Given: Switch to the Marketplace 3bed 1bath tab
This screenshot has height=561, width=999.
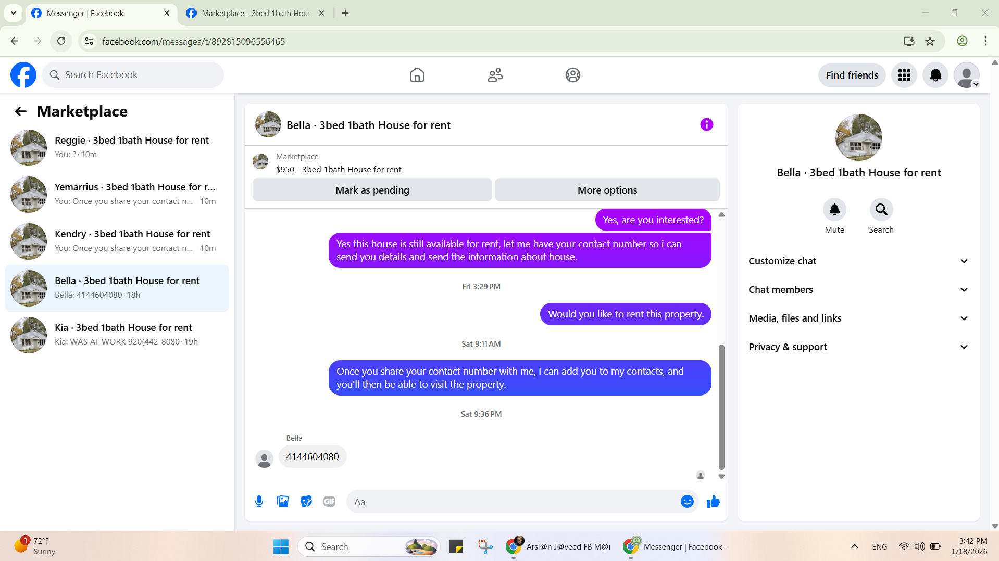Looking at the screenshot, I should (249, 13).
